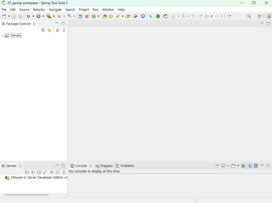Open the External Tools dropdown arrow
272x203 pixels.
click(x=54, y=16)
